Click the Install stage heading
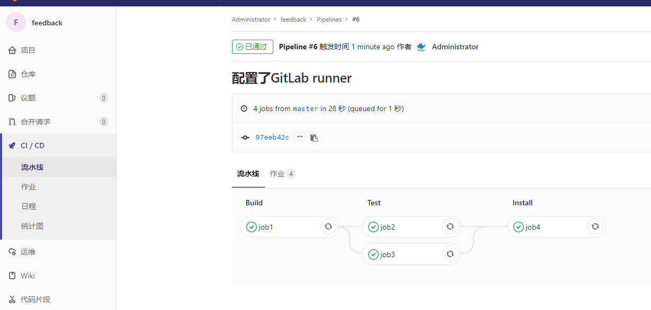651x310 pixels. coord(522,203)
